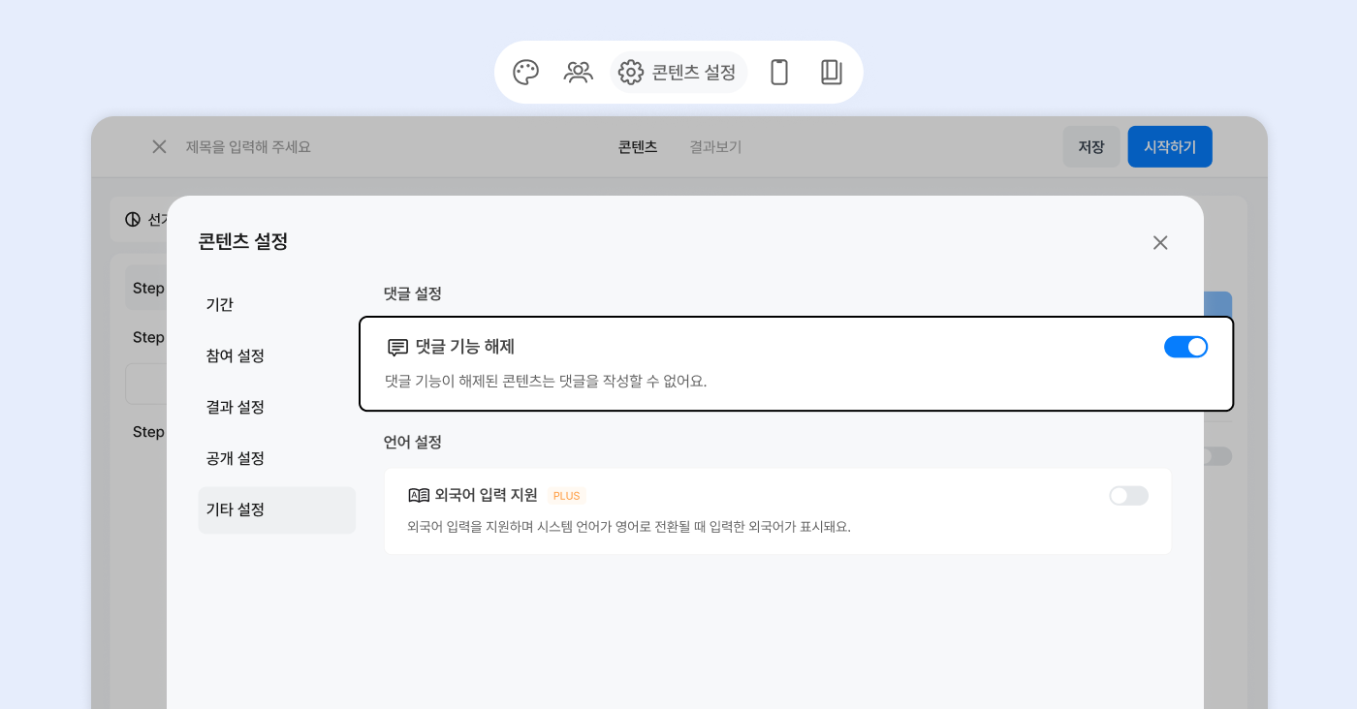Enable the 외국어 입력 지원 toggle
1357x709 pixels.
click(x=1128, y=496)
